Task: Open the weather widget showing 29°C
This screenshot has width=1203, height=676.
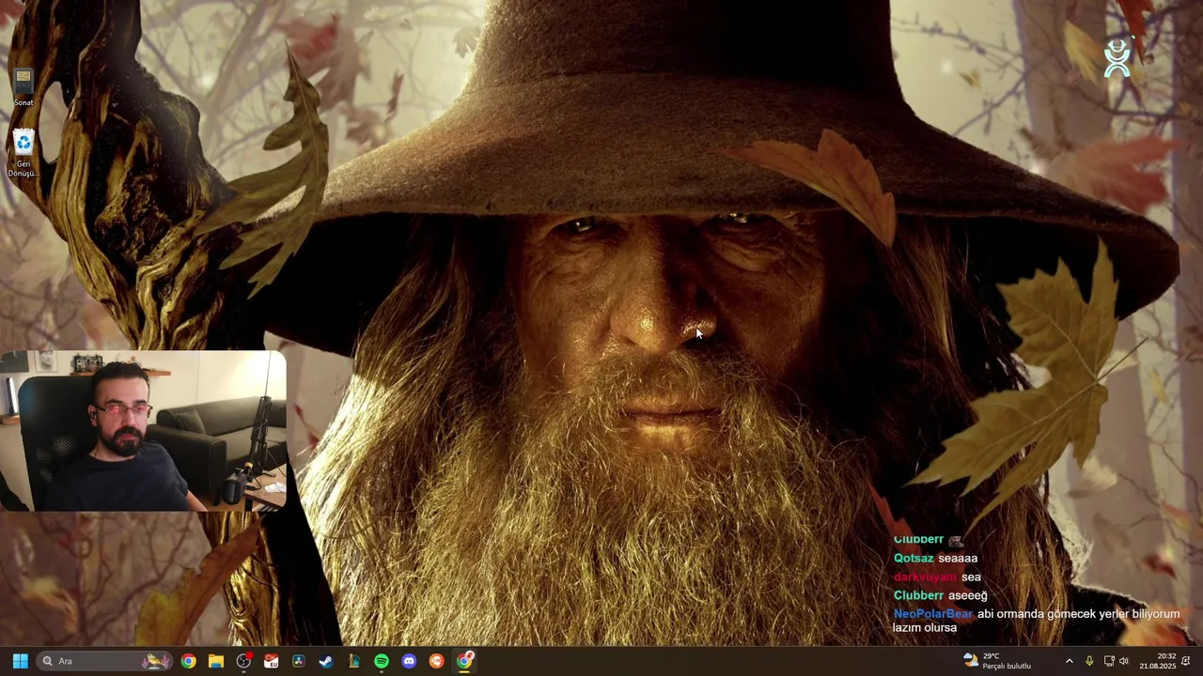Action: pyautogui.click(x=997, y=661)
